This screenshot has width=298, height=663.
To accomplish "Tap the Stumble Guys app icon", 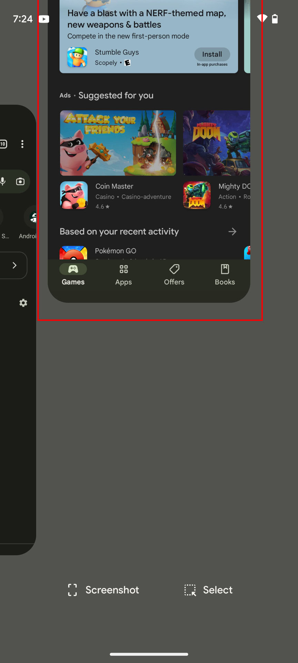I will click(x=77, y=57).
